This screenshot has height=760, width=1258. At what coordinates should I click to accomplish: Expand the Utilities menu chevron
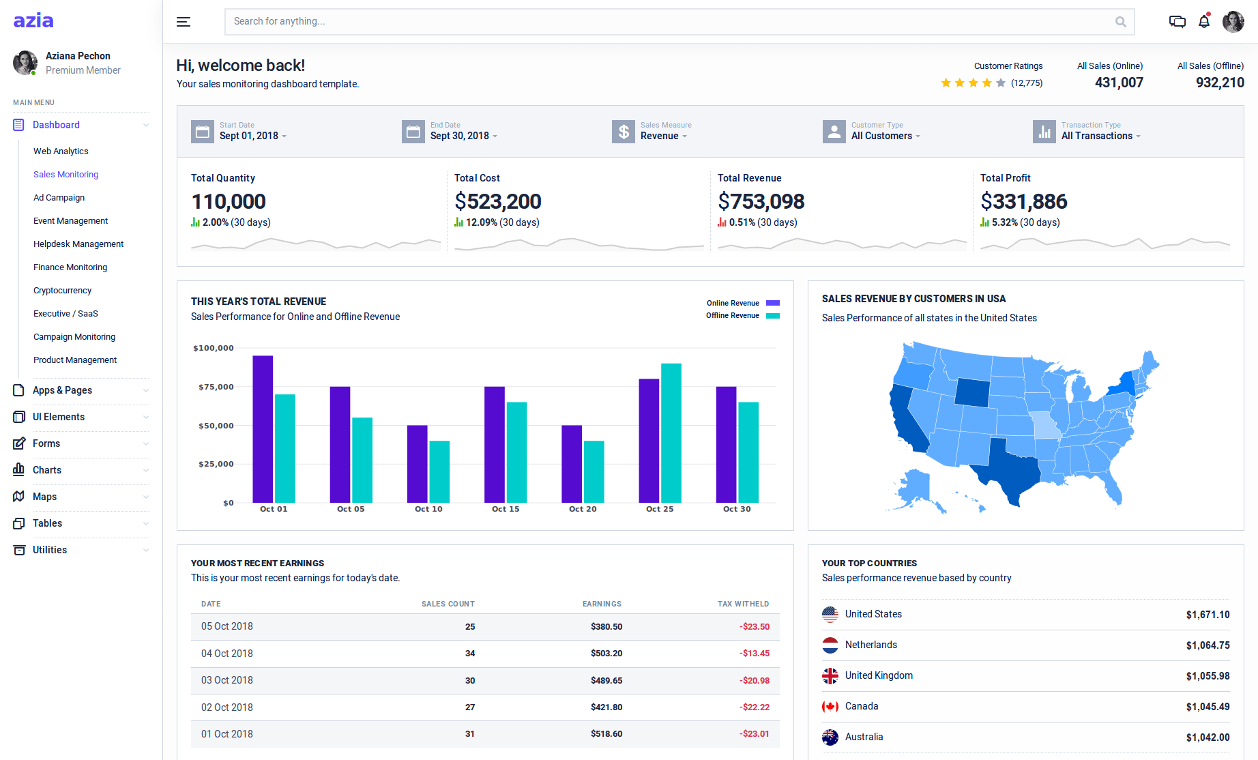[146, 550]
